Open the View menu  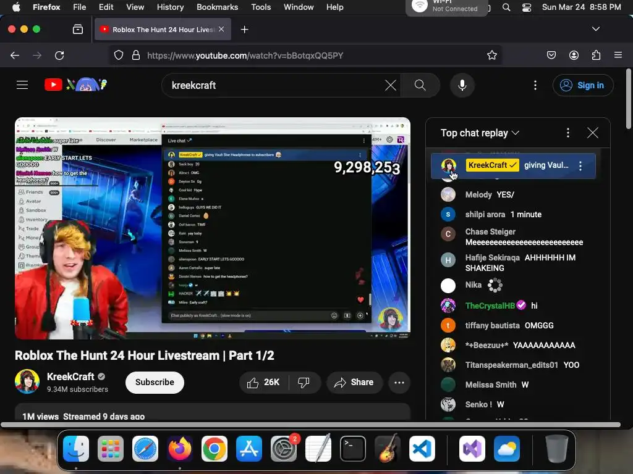tap(135, 7)
